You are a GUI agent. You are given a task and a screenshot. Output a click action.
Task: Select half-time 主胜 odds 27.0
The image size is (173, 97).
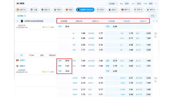coord(111,61)
